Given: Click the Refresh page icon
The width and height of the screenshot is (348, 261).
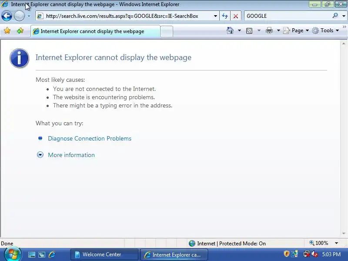Looking at the screenshot, I should (225, 16).
